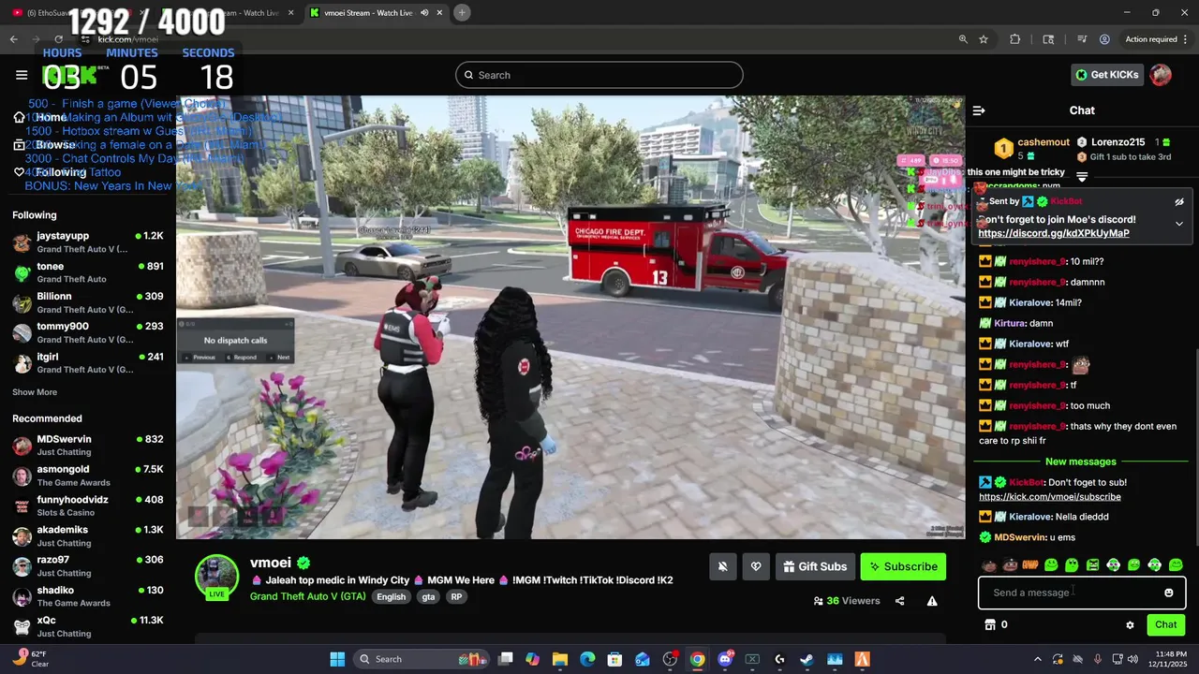Report stream using warning triangle icon
This screenshot has width=1199, height=674.
pos(932,601)
